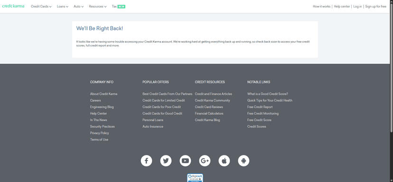Viewport: 393px width, 182px height.
Task: View Security Practices link
Action: pos(102,127)
